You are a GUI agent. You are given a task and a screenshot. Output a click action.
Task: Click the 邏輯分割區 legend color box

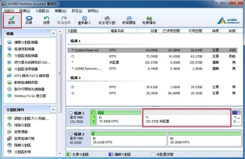point(111,155)
